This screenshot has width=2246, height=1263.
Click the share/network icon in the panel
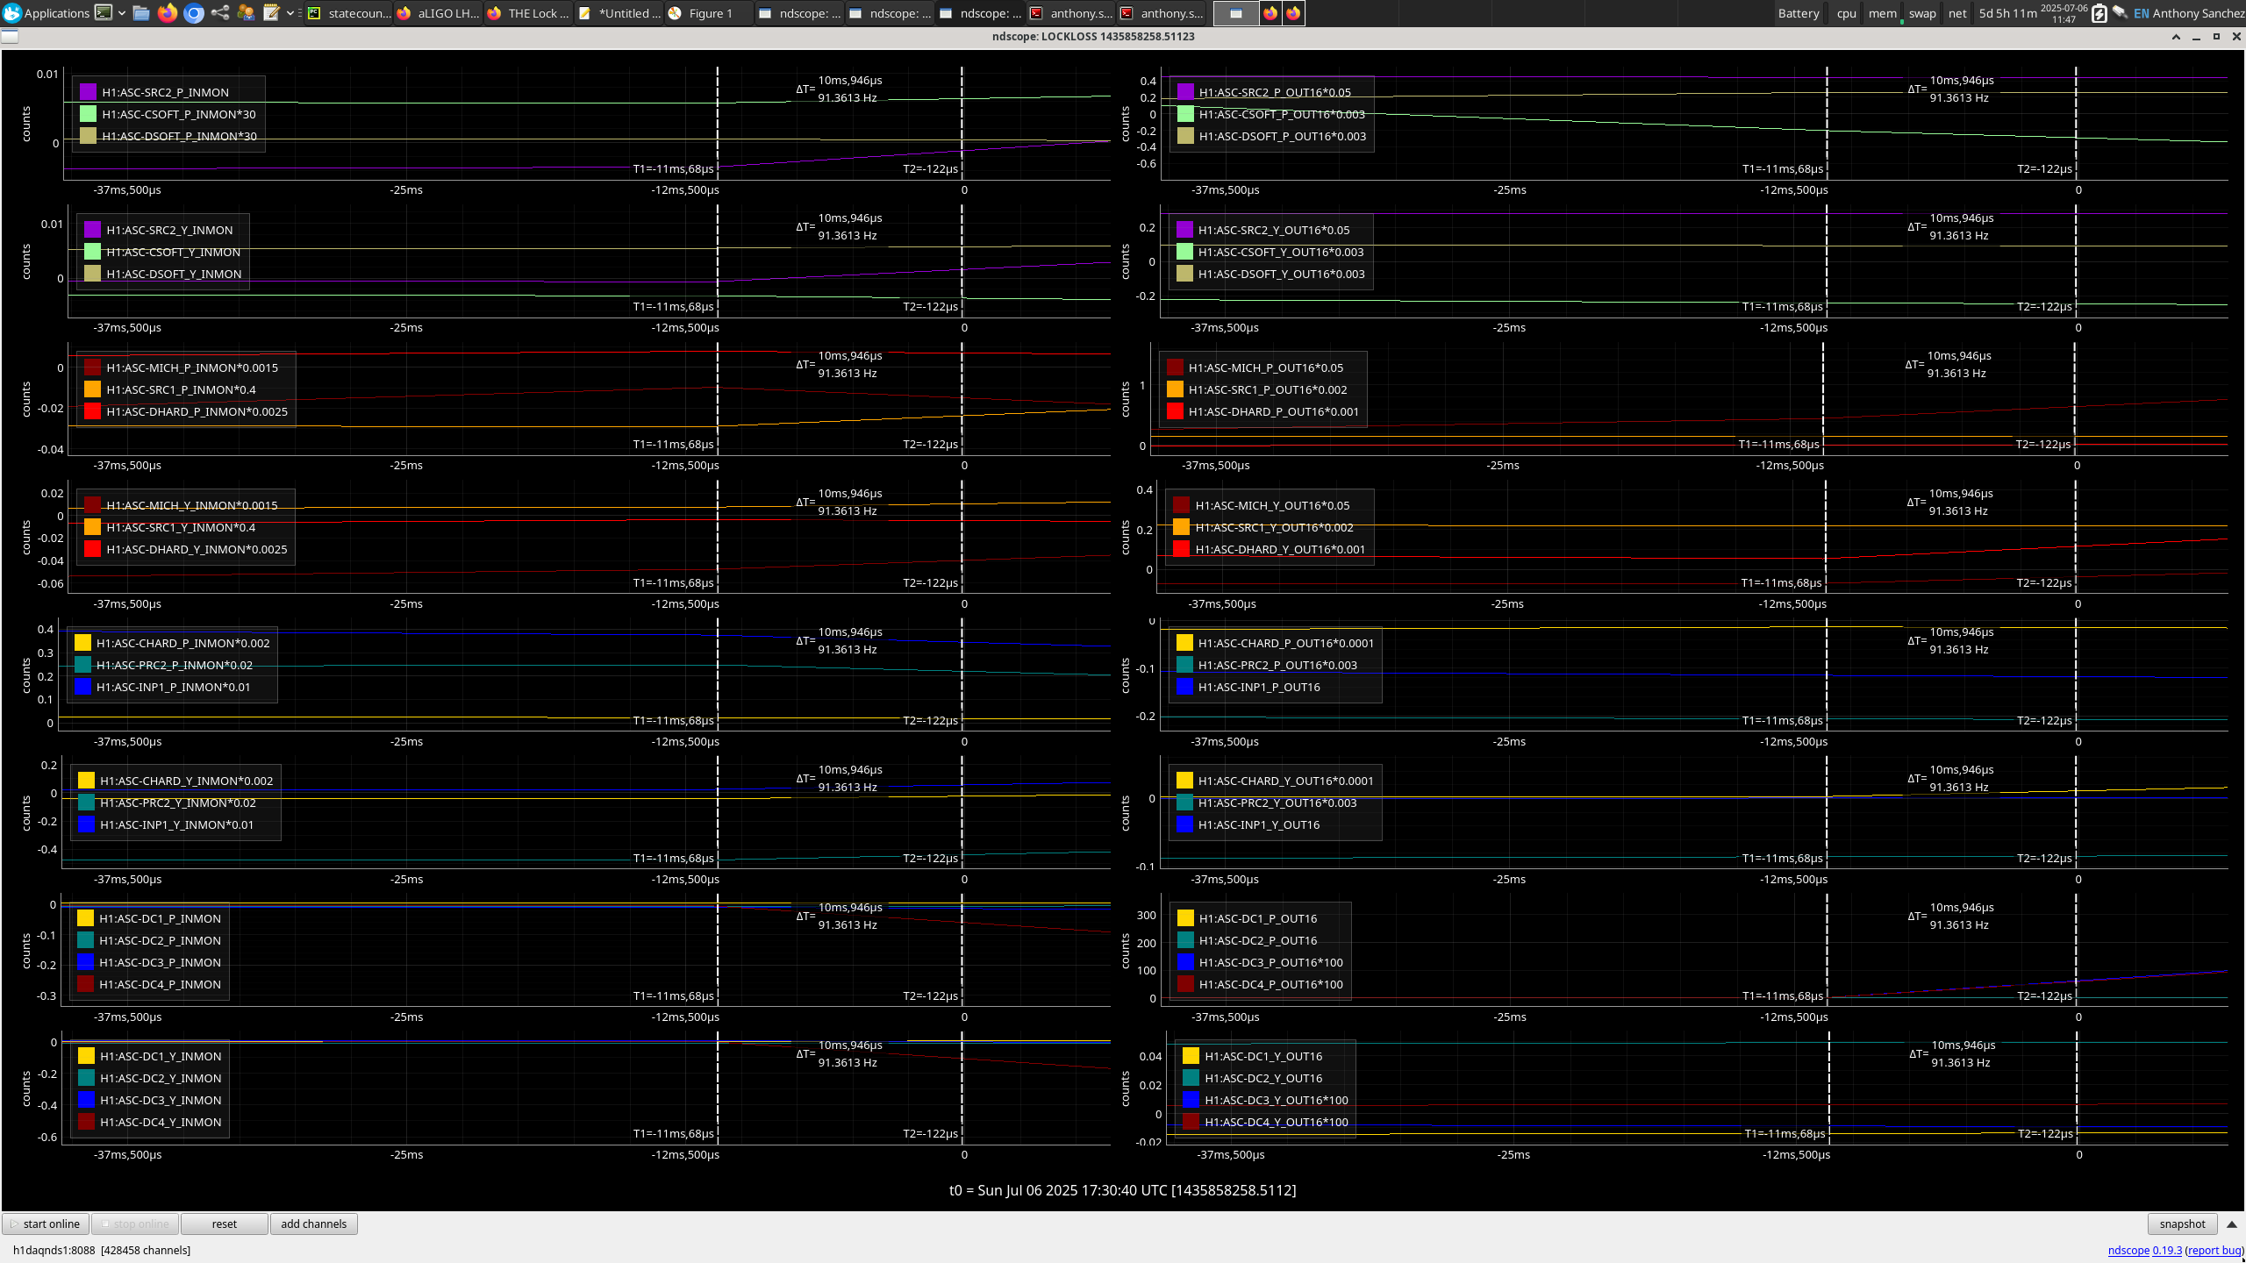(220, 13)
